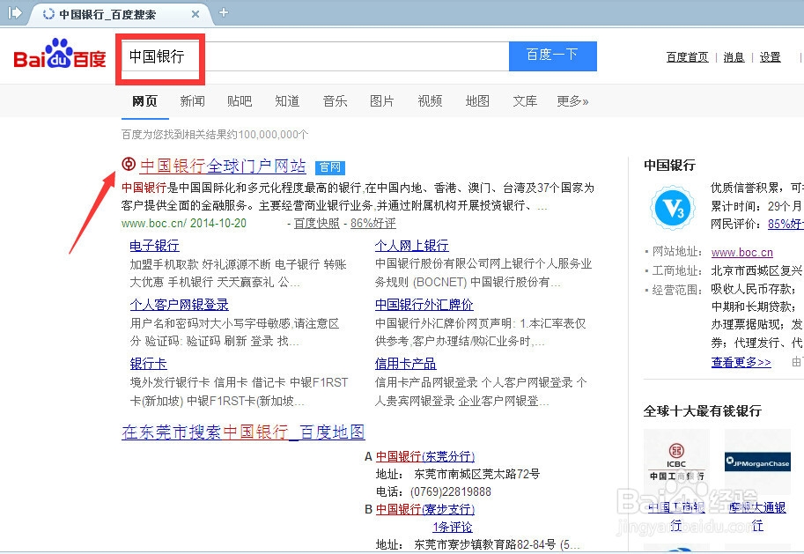Open 设置 in the top bar
The image size is (804, 554).
click(x=771, y=57)
